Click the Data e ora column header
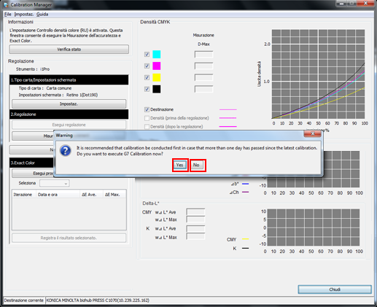The width and height of the screenshot is (377, 307). (58, 195)
